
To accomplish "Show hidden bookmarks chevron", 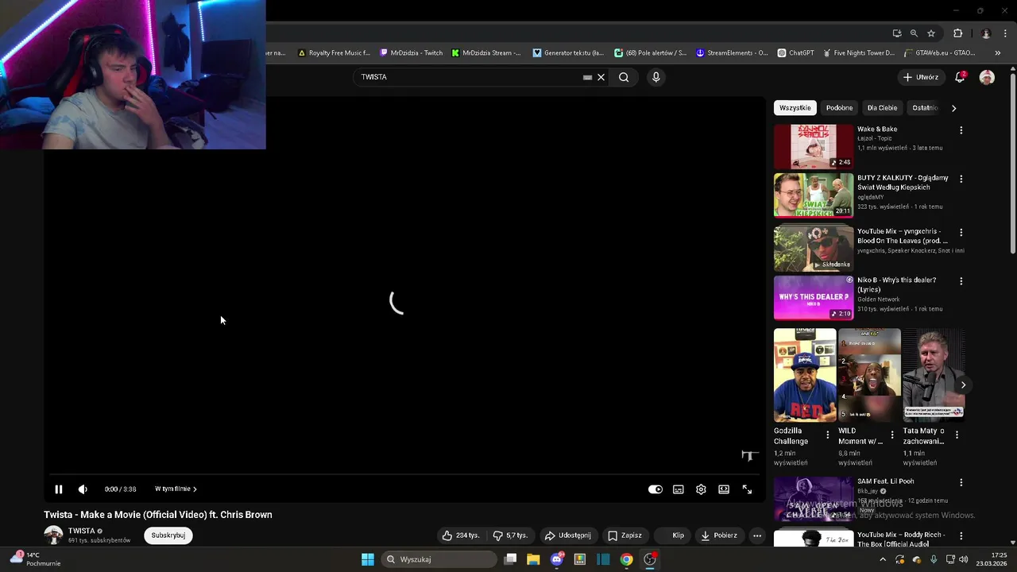I will pyautogui.click(x=998, y=53).
